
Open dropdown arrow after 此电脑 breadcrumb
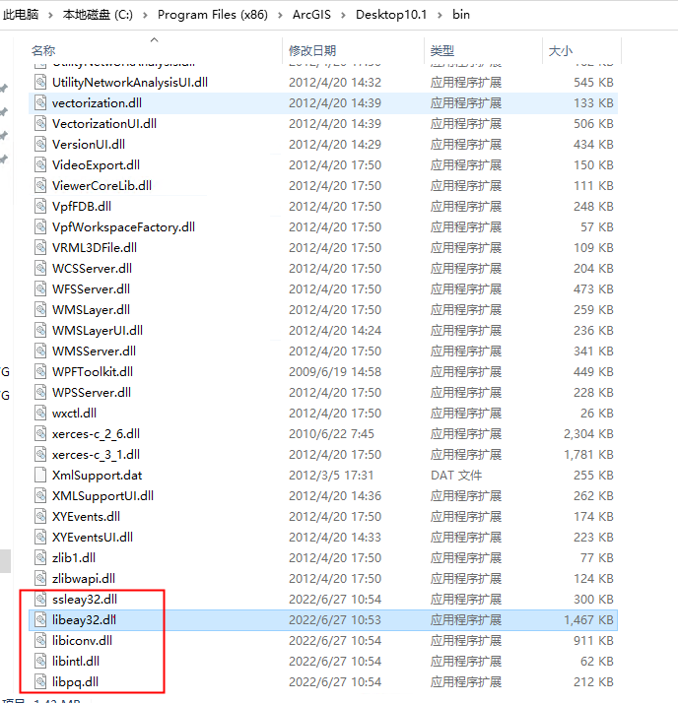coord(50,15)
